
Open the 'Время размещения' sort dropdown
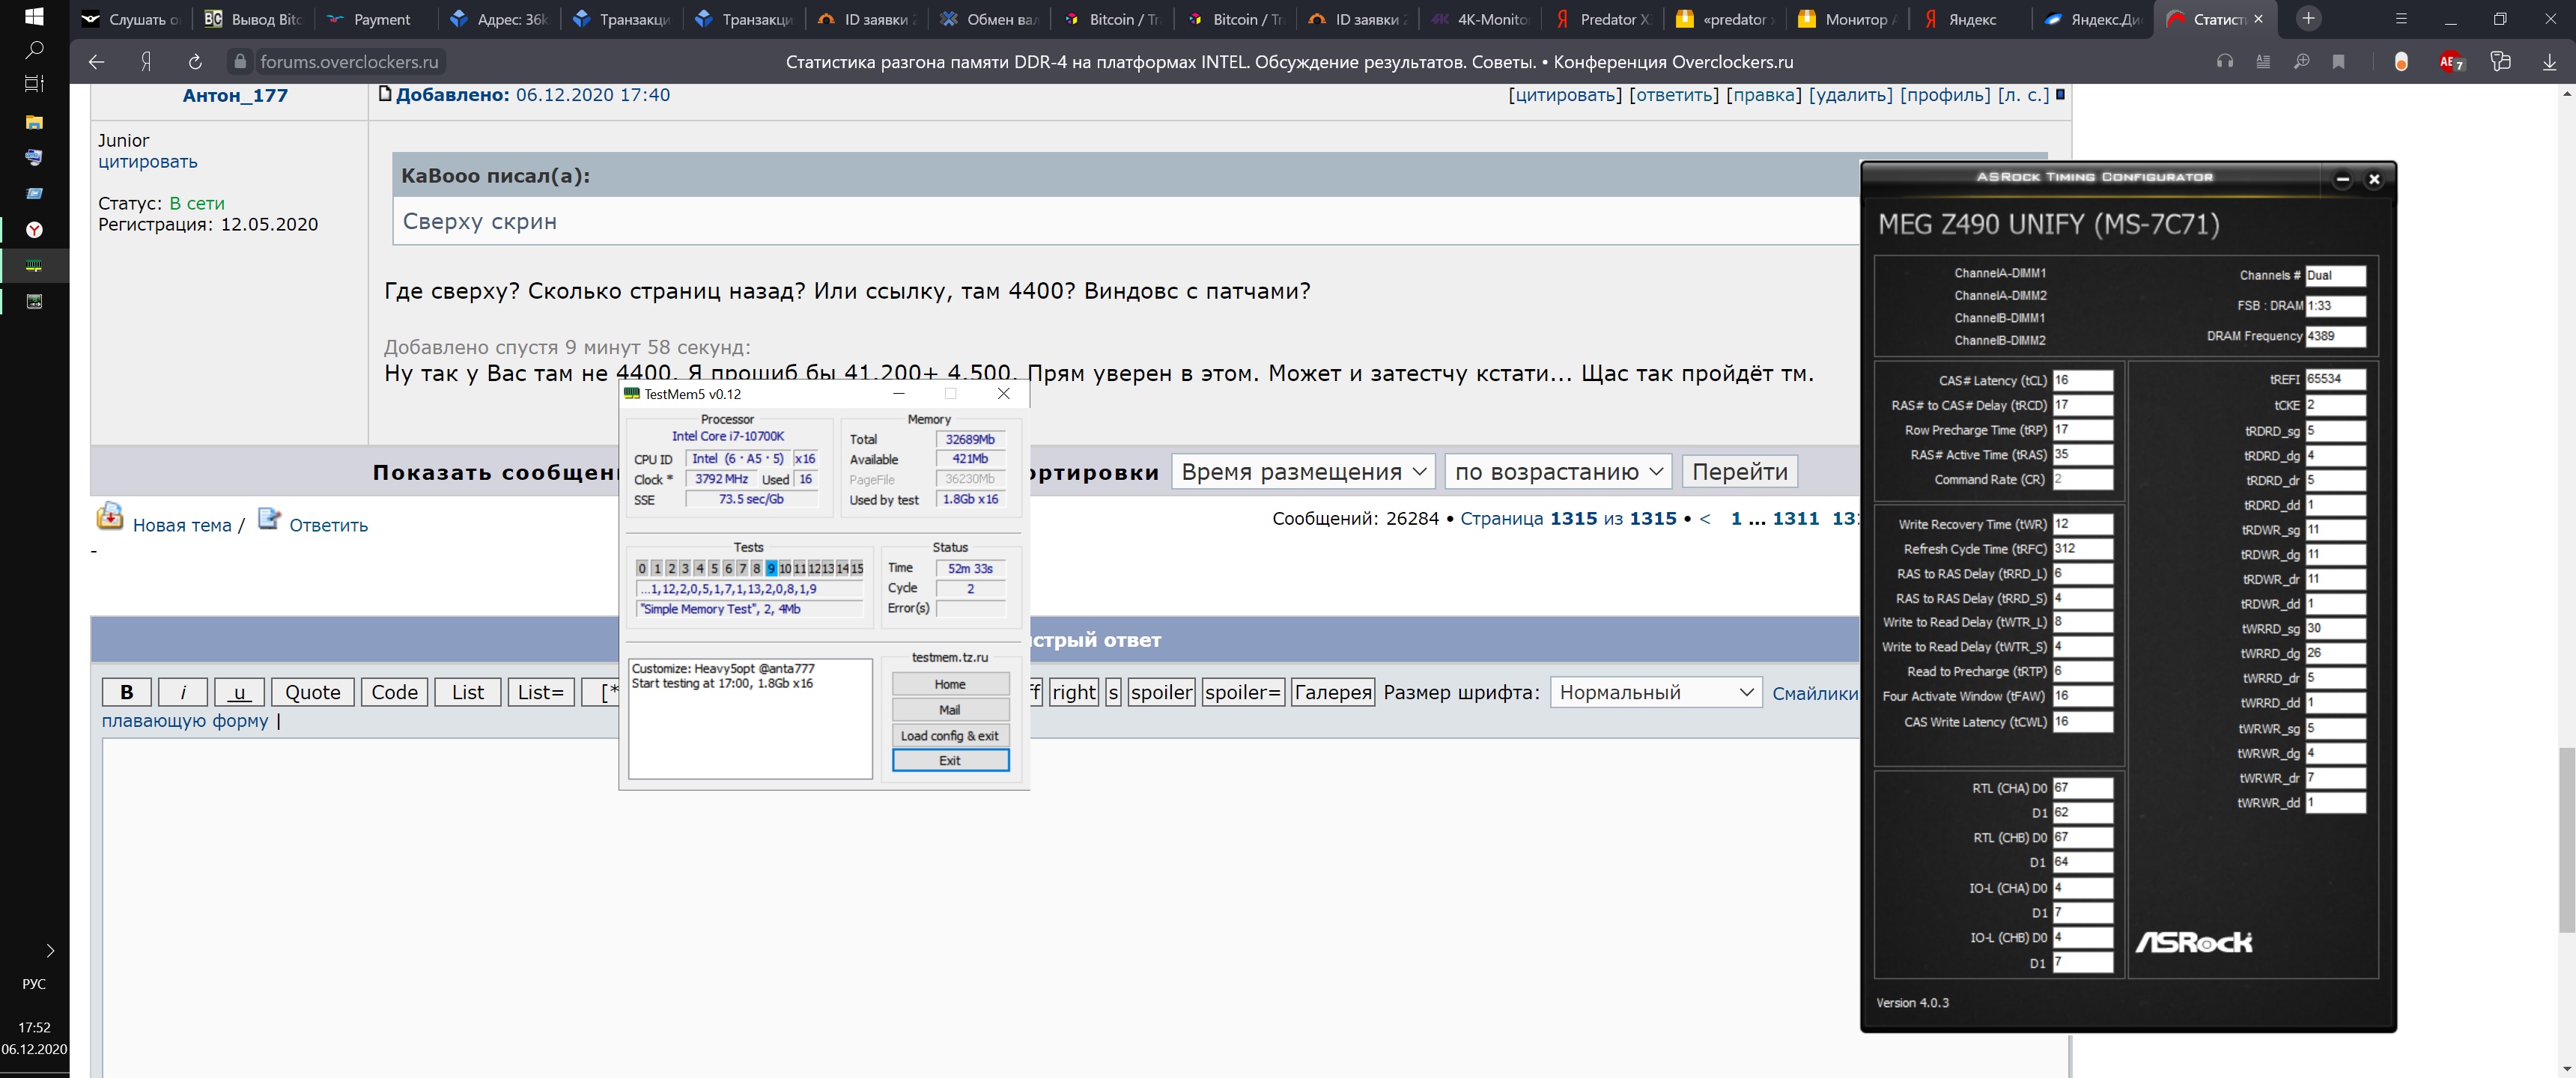pos(1303,472)
